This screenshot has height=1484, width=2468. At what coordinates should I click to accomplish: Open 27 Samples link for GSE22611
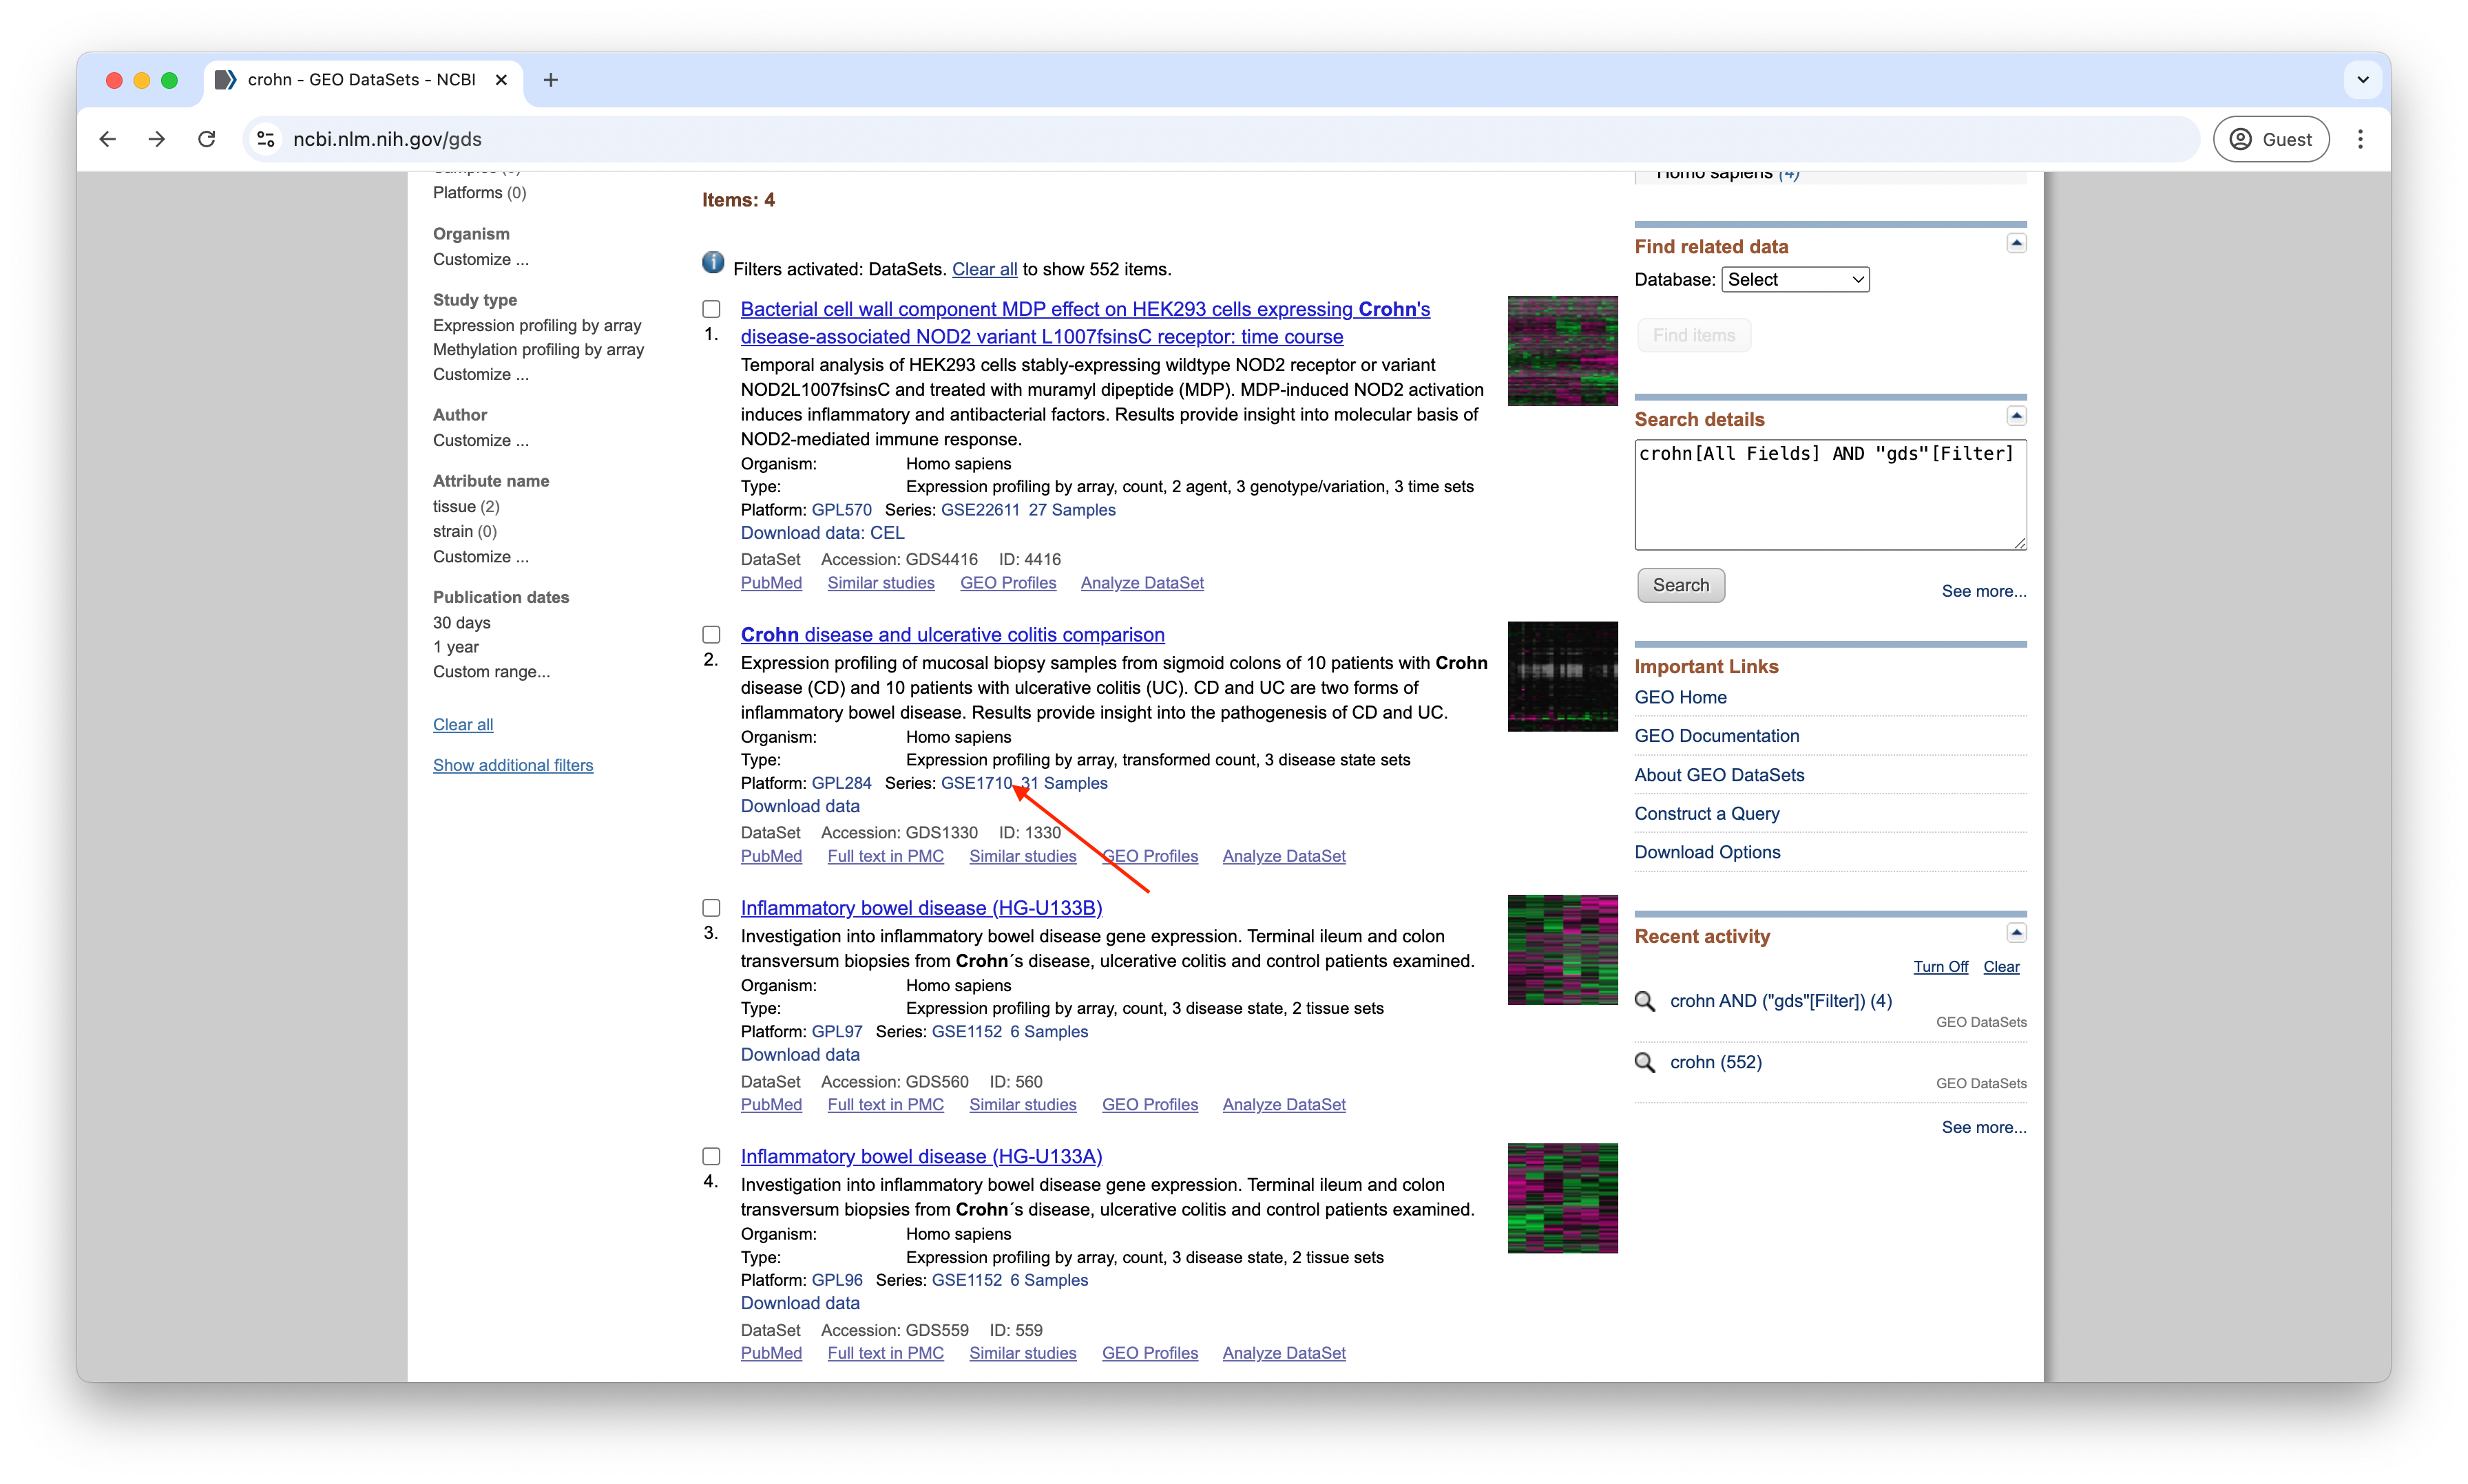pyautogui.click(x=1072, y=510)
